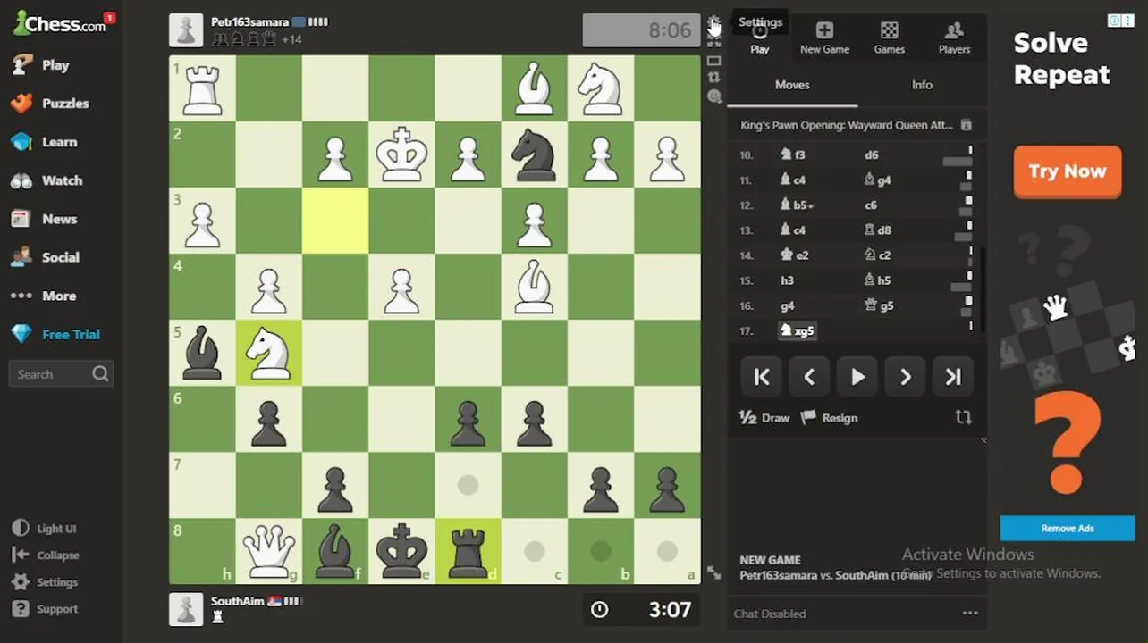Viewport: 1148px width, 643px height.
Task: Open the News section
Action: [x=45, y=219]
